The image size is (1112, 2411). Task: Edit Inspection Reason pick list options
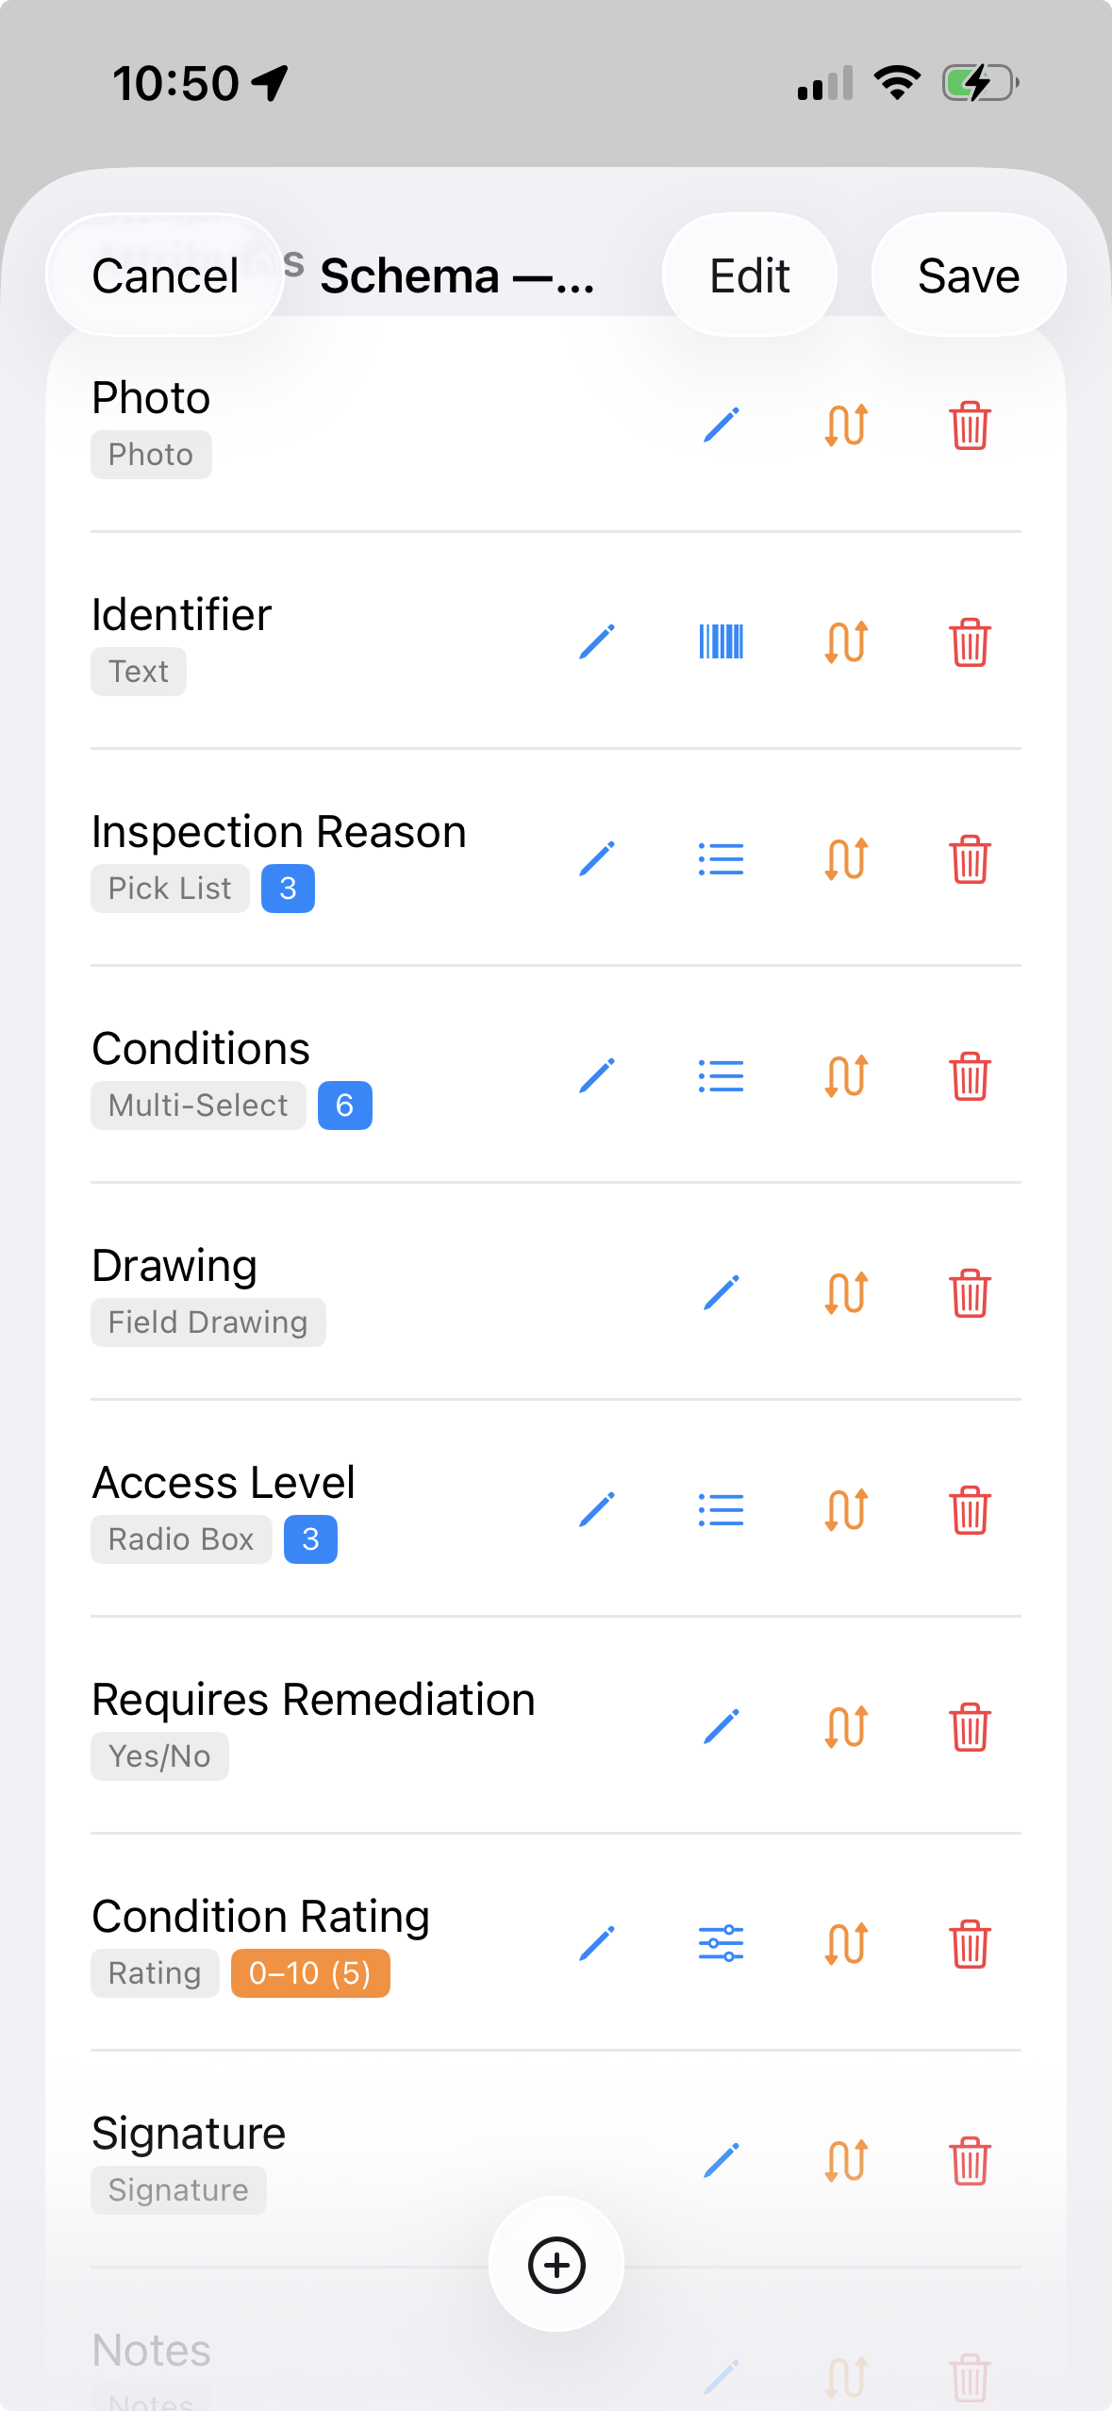tap(722, 859)
